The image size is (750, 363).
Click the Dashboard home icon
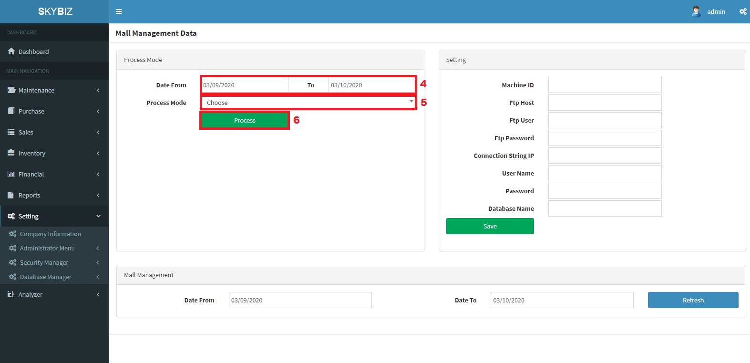[11, 52]
